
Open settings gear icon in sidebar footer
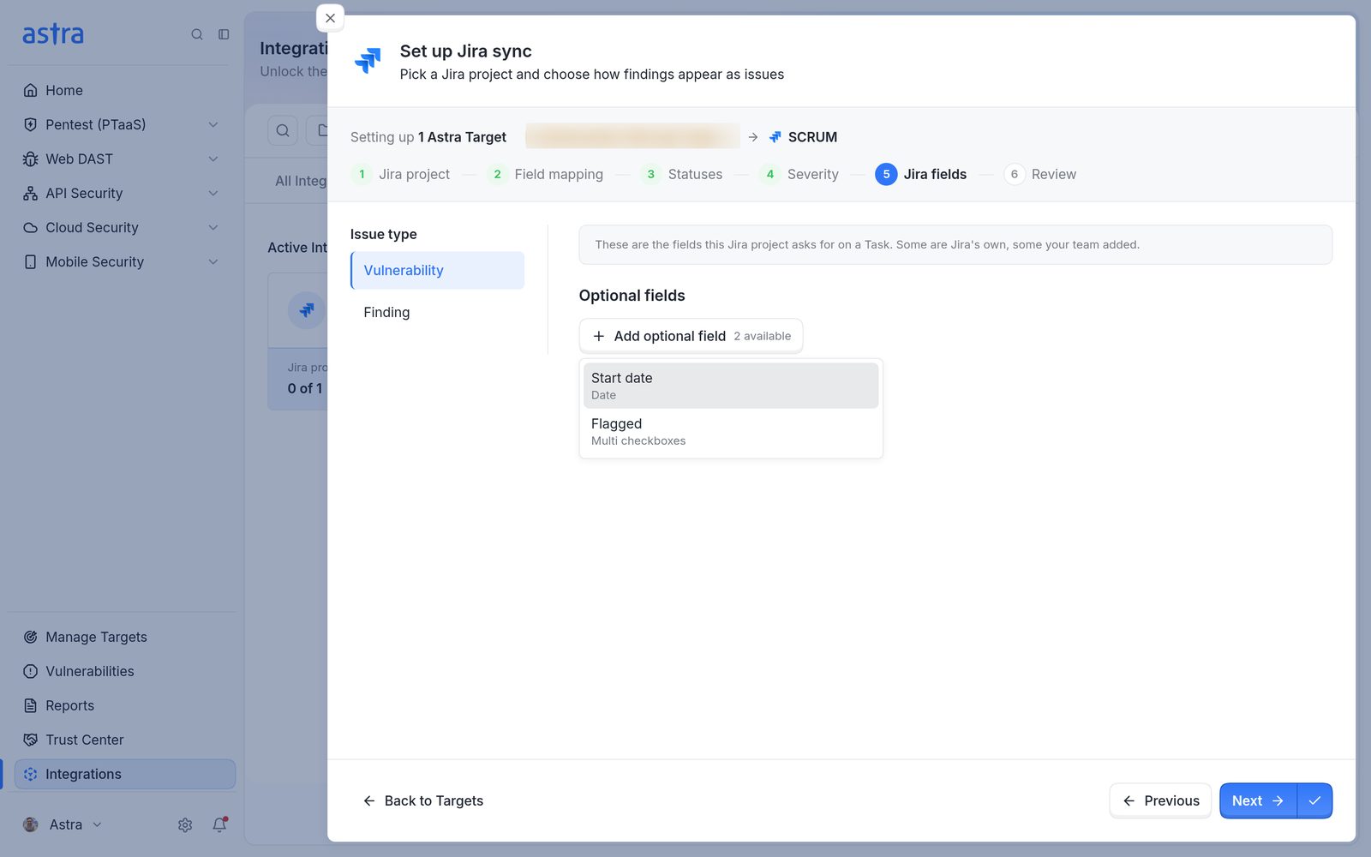point(185,824)
